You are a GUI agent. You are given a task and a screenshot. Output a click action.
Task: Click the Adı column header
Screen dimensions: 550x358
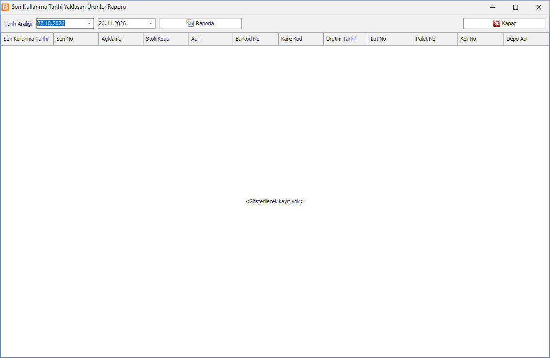[210, 39]
